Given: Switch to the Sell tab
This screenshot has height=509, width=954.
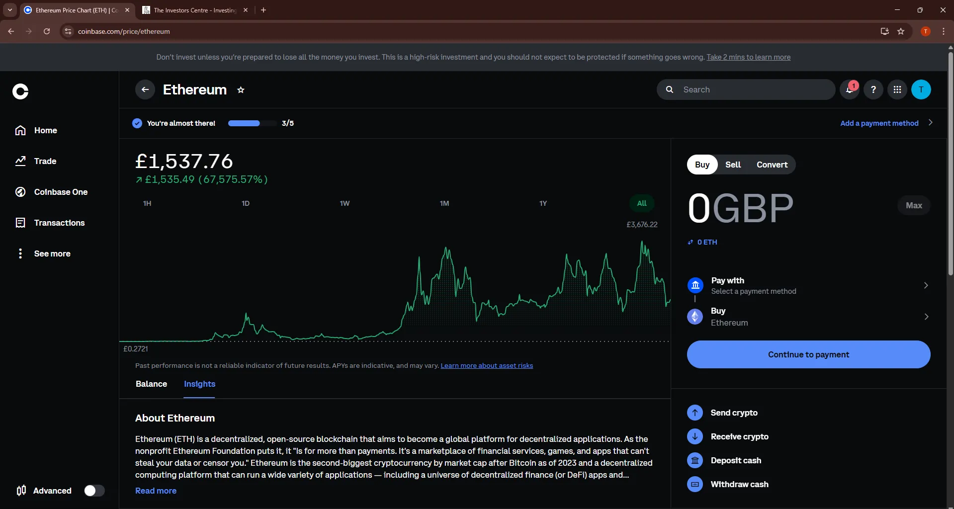Looking at the screenshot, I should [x=733, y=165].
